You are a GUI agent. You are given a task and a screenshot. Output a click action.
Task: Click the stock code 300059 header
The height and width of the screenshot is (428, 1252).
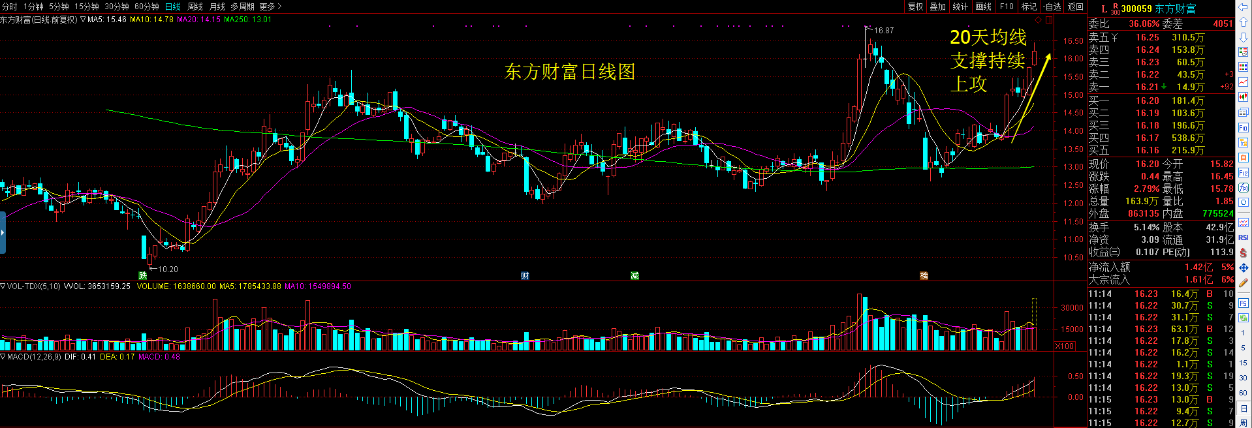click(x=1136, y=8)
